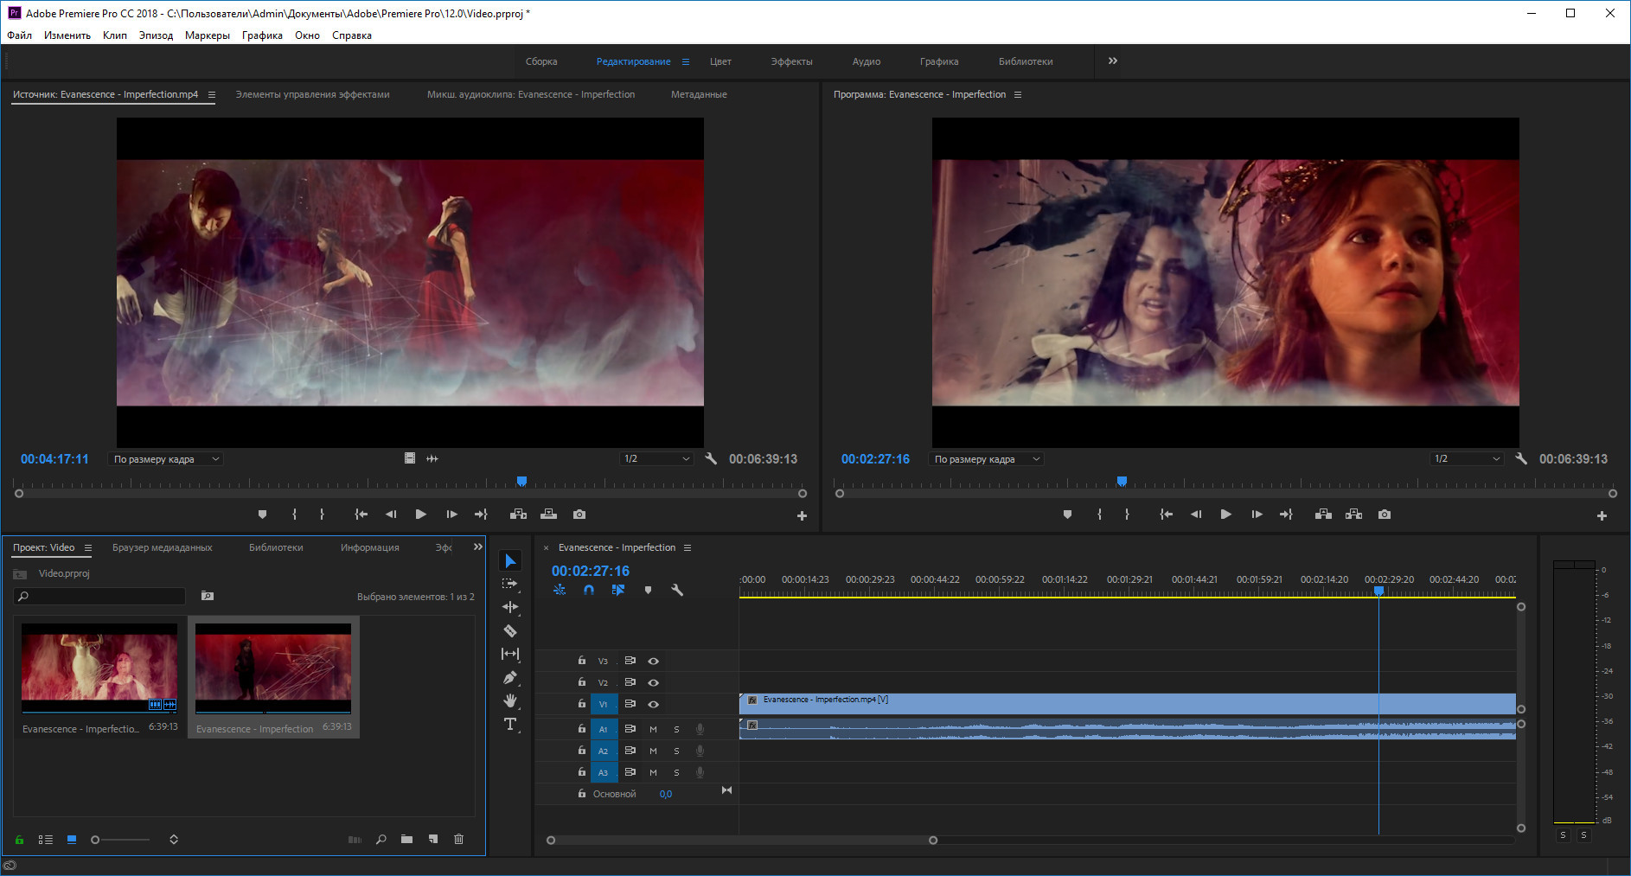Expand workspace overflow chevron

[1113, 61]
